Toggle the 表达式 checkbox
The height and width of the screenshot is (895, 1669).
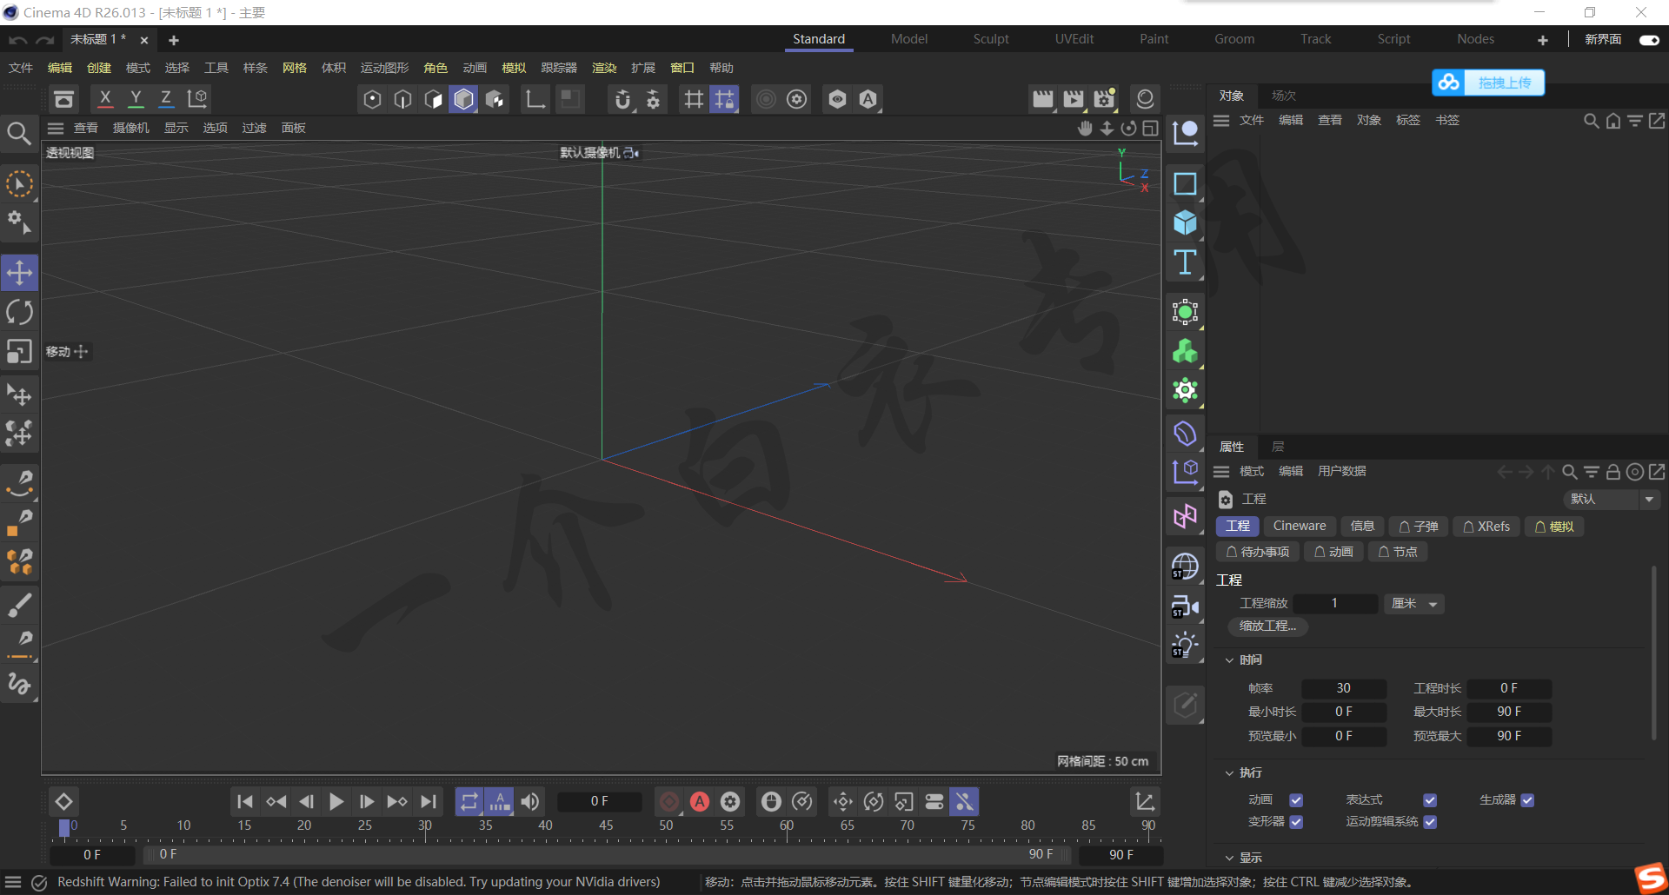coord(1430,800)
